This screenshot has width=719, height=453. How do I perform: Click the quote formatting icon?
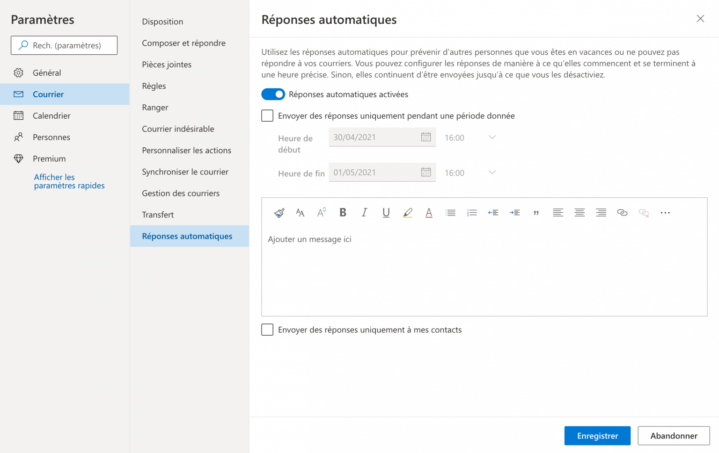[536, 212]
